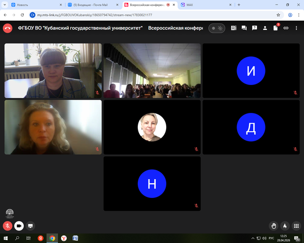Viewport: 304px width, 243px height.
Task: Copy the meeting invite link icon
Action: (286, 28)
